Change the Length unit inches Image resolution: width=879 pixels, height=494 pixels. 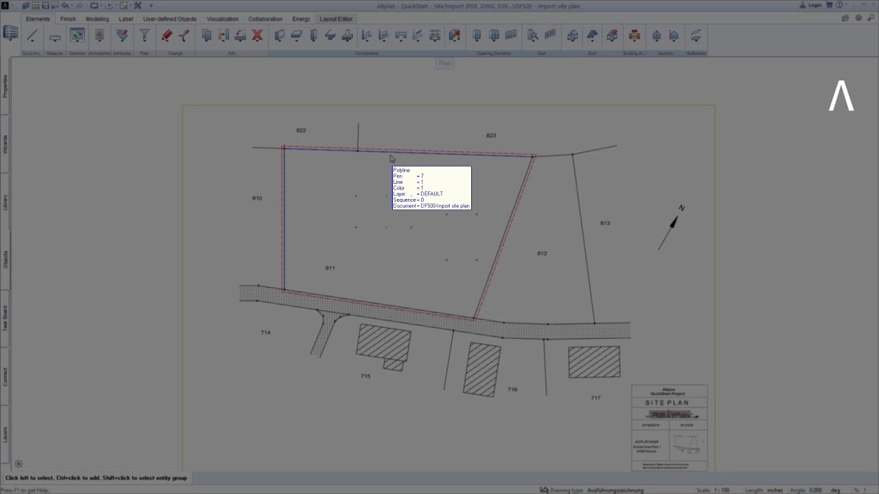(x=775, y=490)
